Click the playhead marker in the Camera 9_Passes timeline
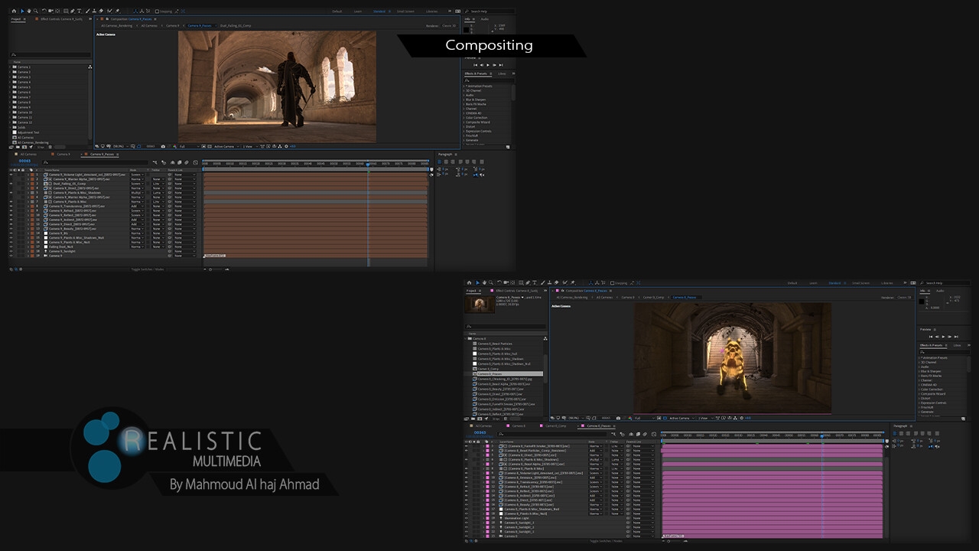Viewport: 979px width, 551px height. click(x=368, y=163)
